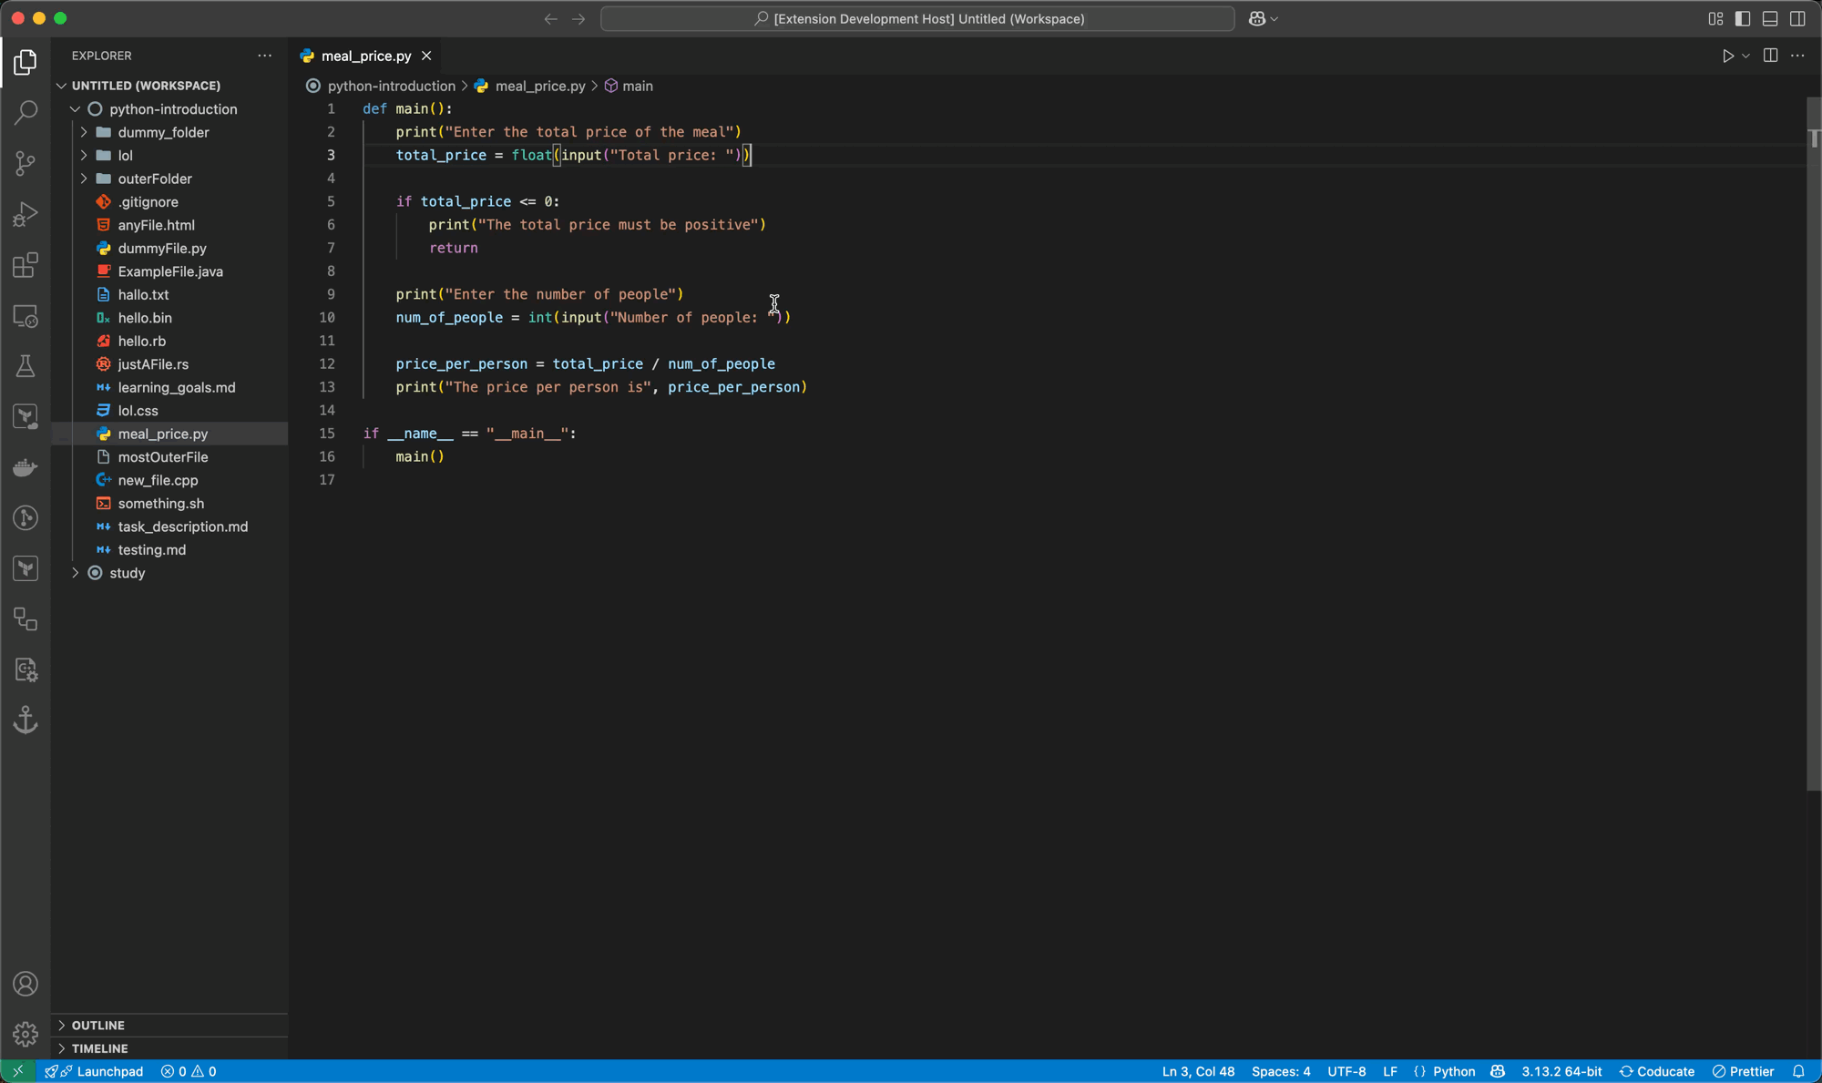
Task: Expand the OUTLINE section
Action: pos(98,1026)
